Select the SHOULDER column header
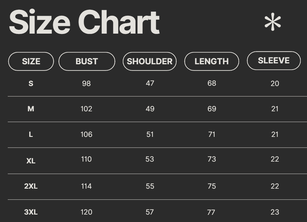Image resolution: width=307 pixels, height=222 pixels. [x=150, y=61]
